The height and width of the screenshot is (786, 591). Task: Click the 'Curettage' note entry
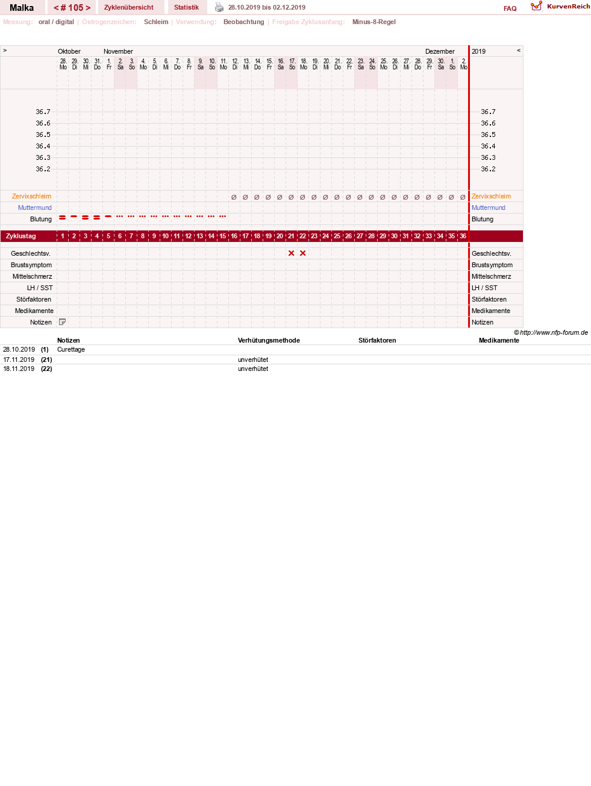click(71, 349)
